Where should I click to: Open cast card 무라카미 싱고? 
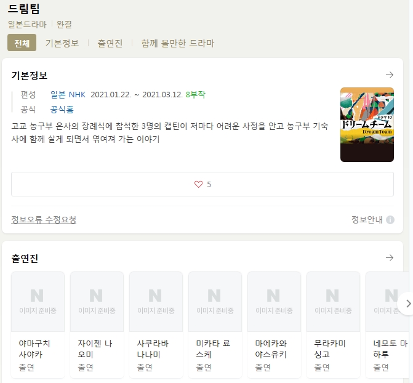click(333, 325)
